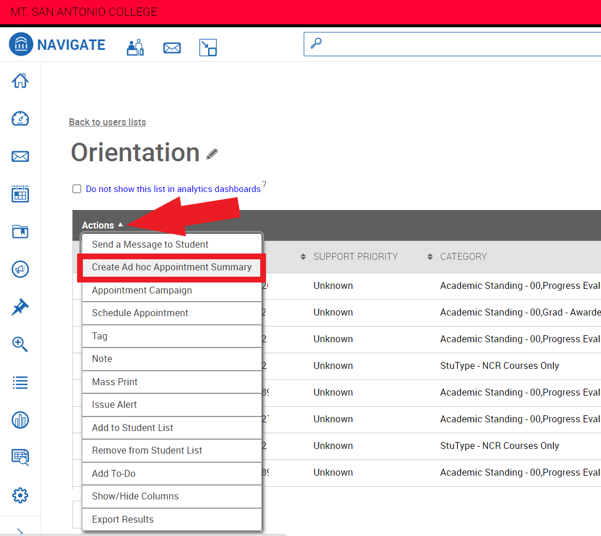This screenshot has width=601, height=536.
Task: Click the SUPPORT PRIORITY column header
Action: point(355,256)
